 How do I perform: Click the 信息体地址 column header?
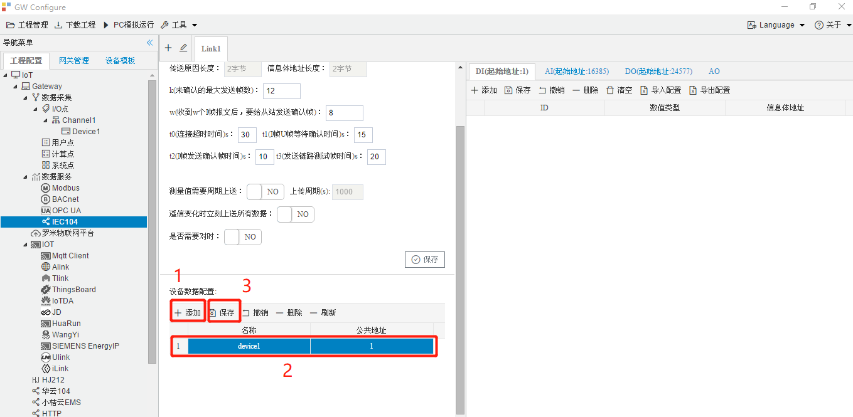pos(785,108)
